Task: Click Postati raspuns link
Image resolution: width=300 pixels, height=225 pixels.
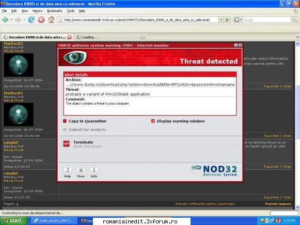Action: (x=278, y=204)
